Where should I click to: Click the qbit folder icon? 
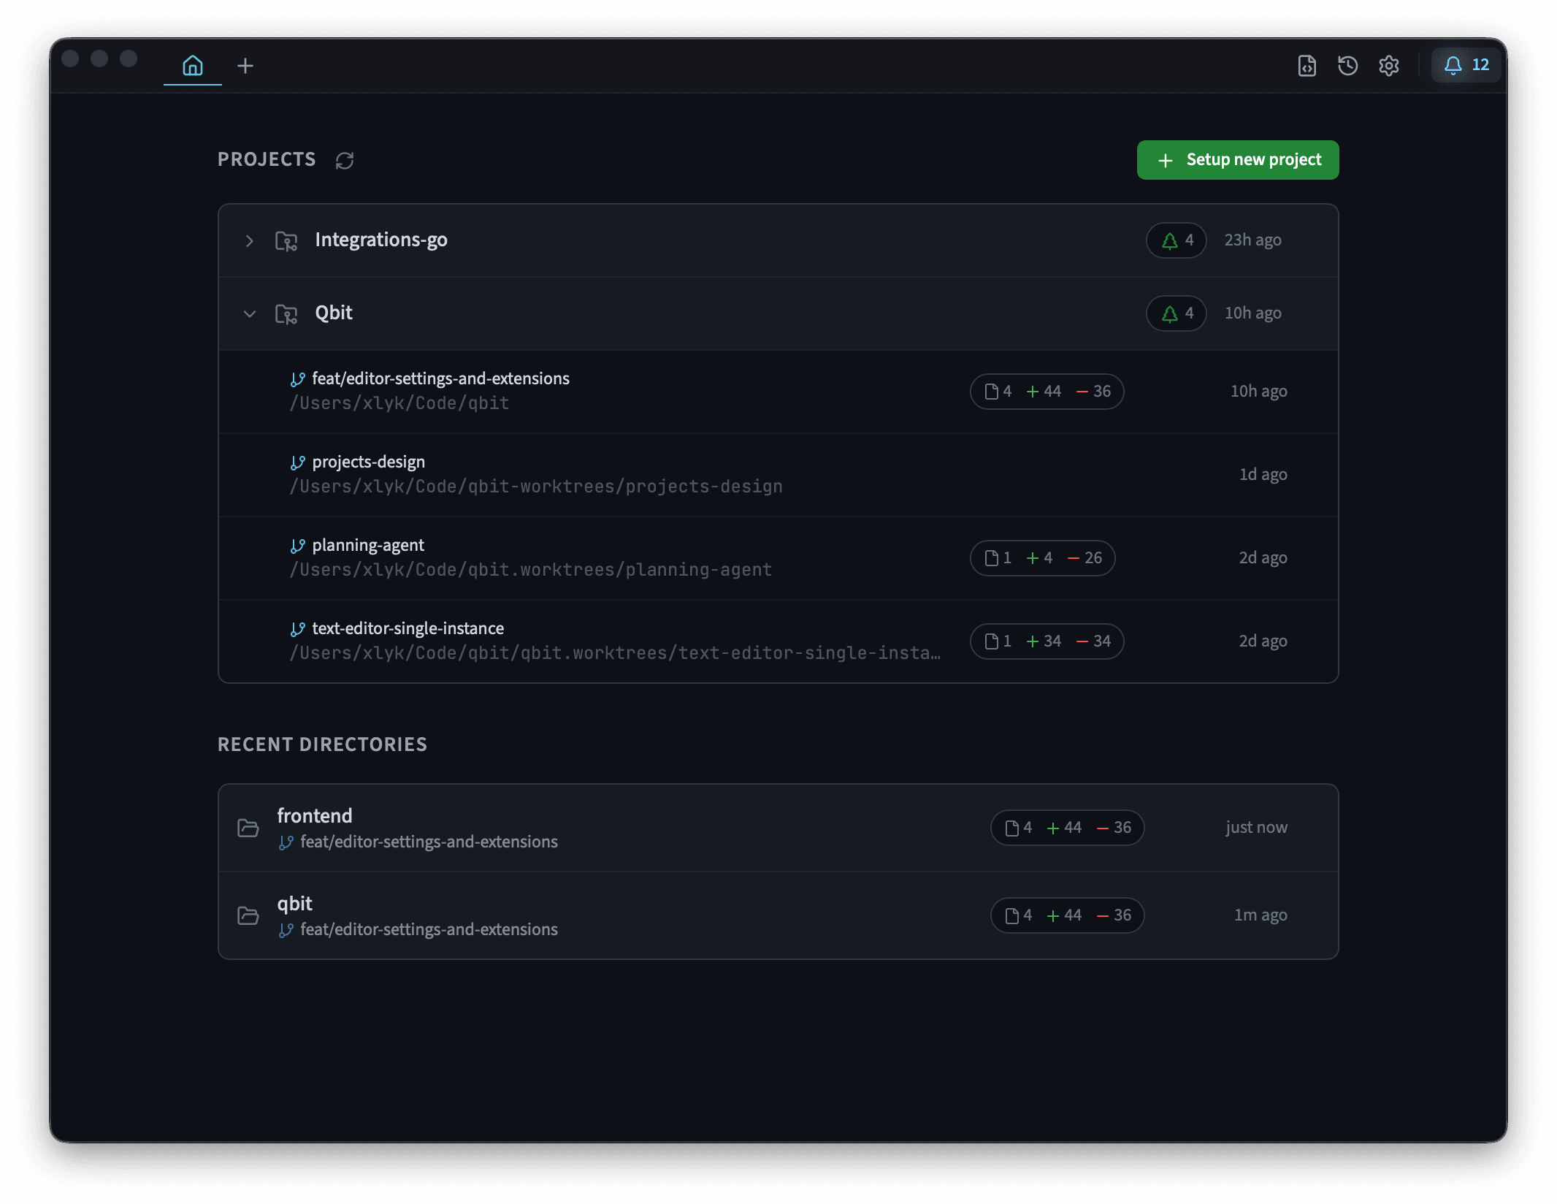point(248,915)
